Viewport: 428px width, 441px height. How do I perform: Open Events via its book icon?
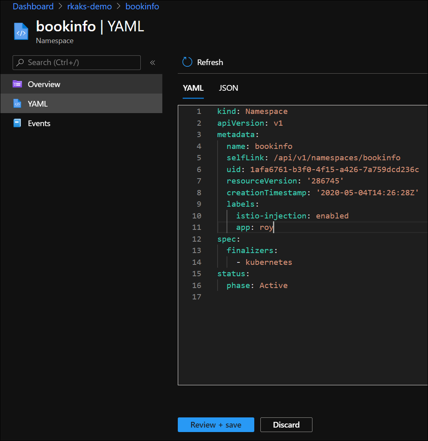(x=17, y=123)
